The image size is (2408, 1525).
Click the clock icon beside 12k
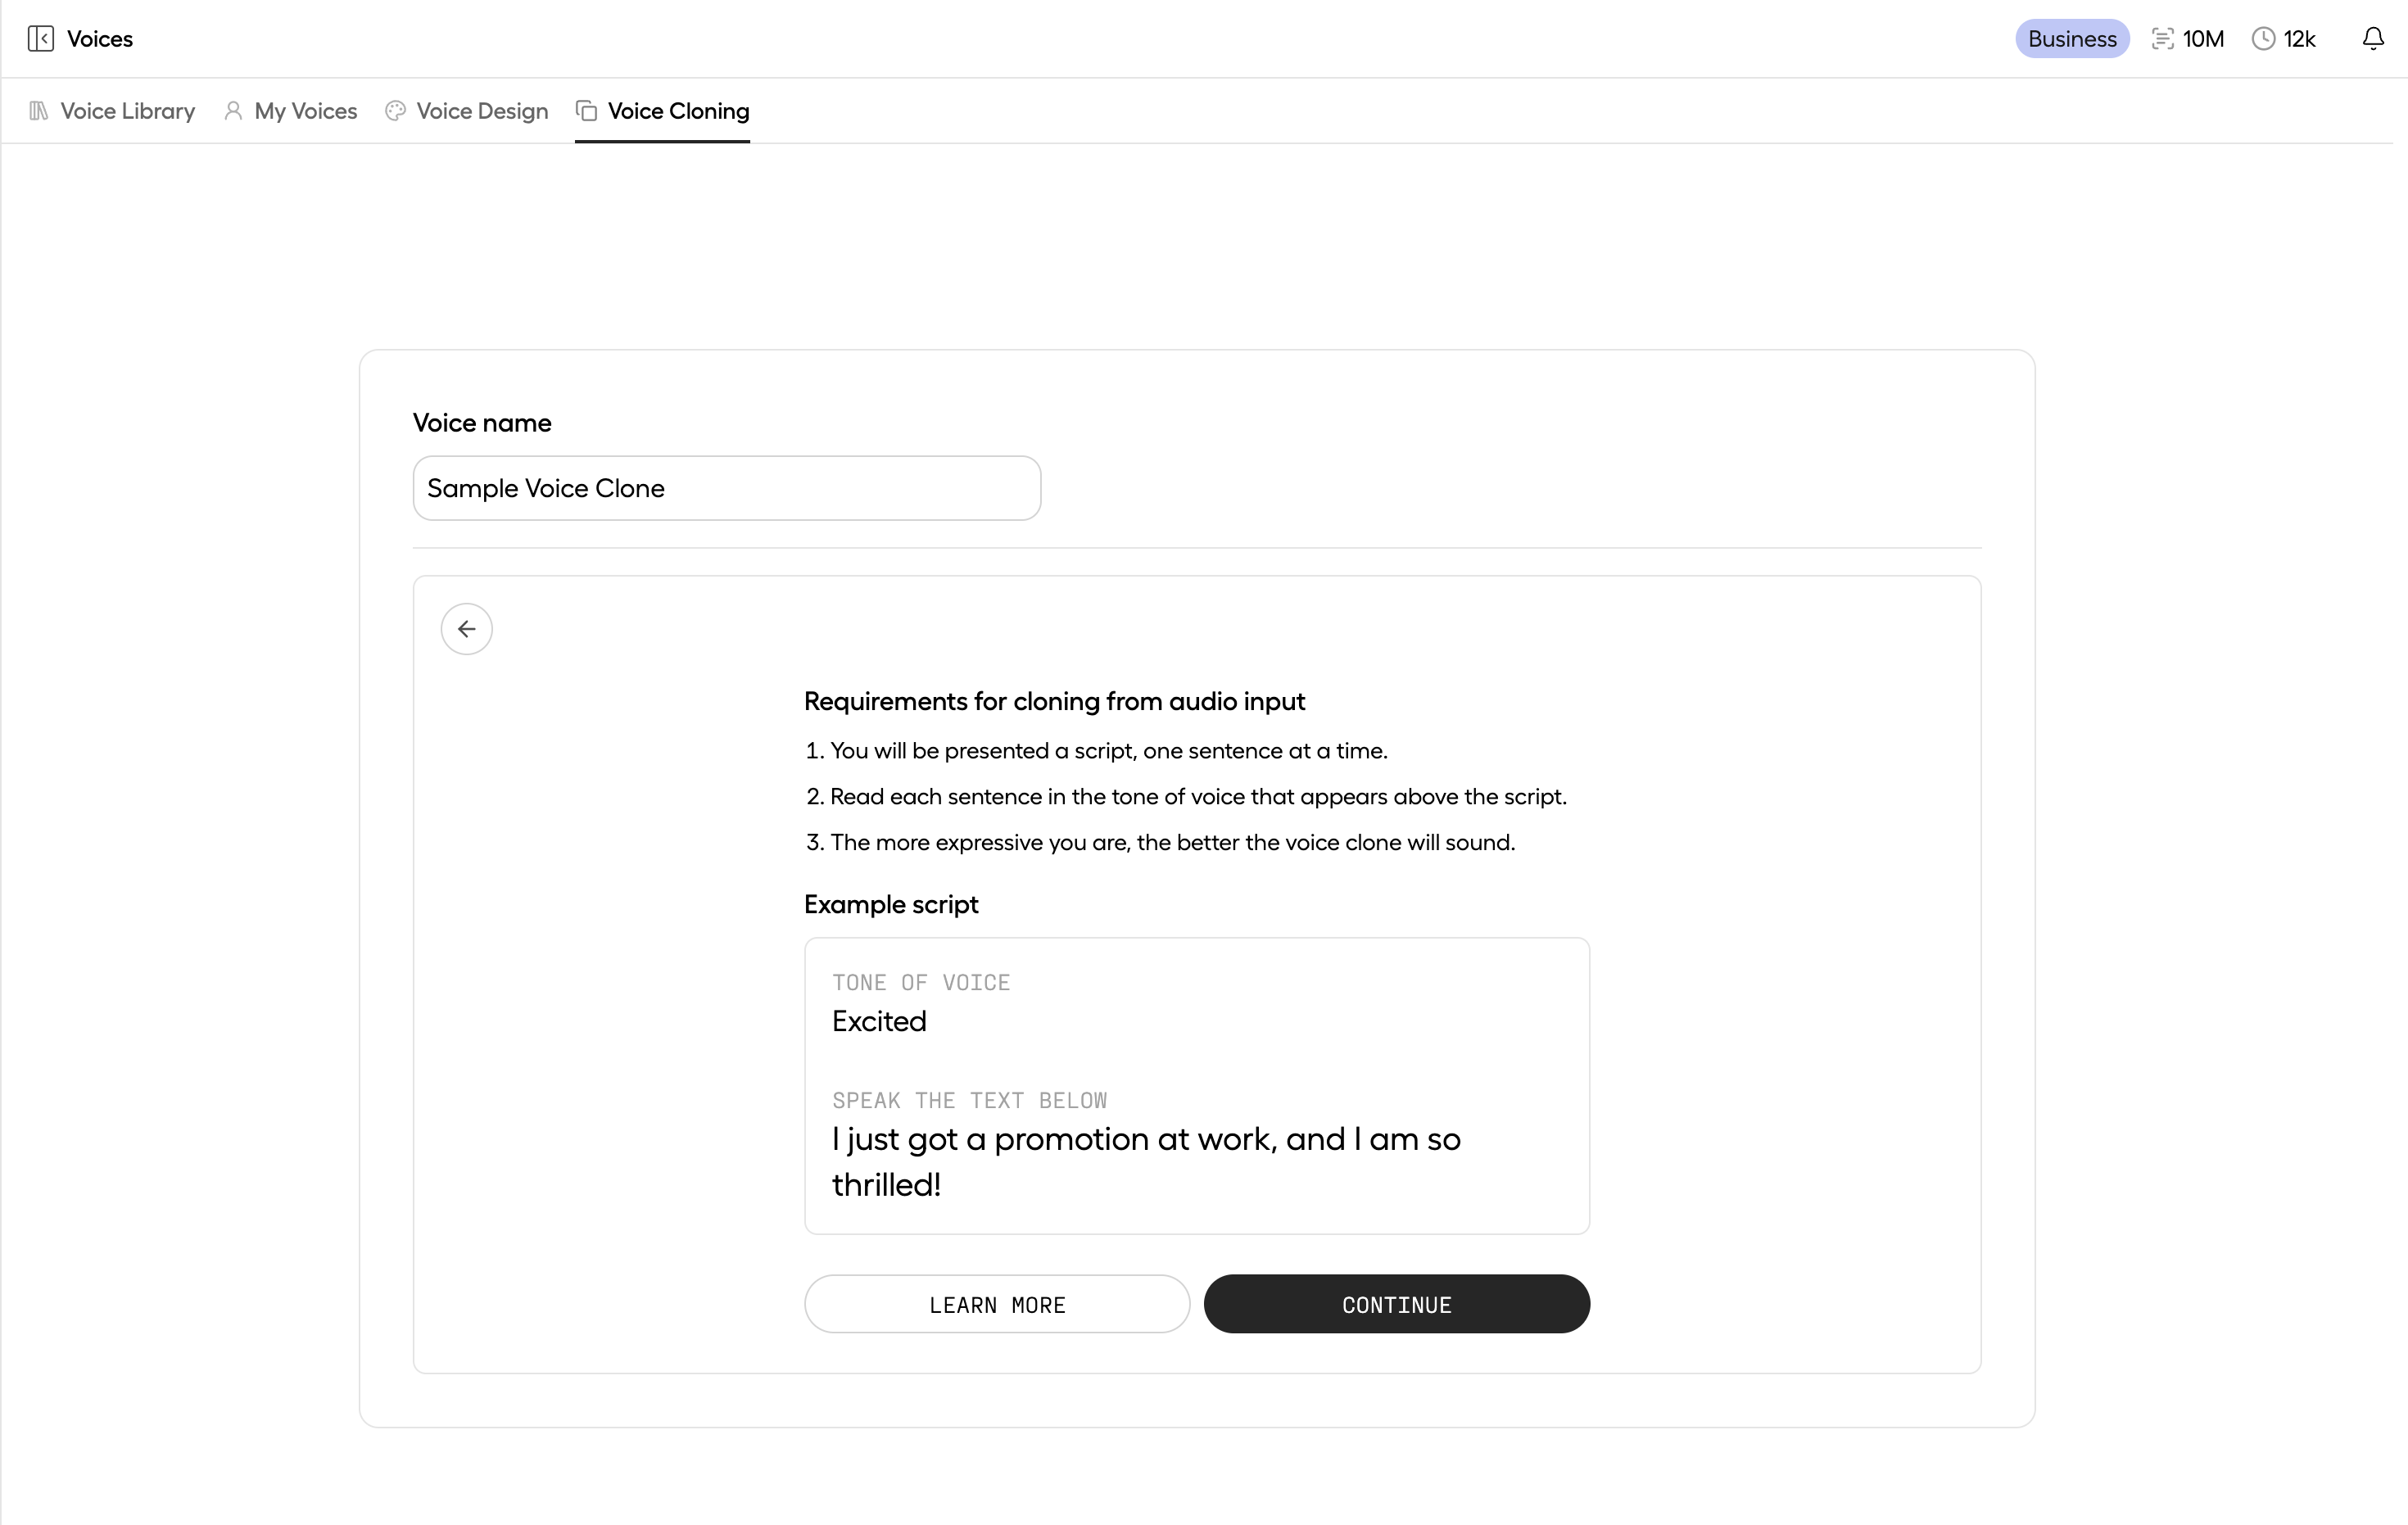click(2263, 39)
